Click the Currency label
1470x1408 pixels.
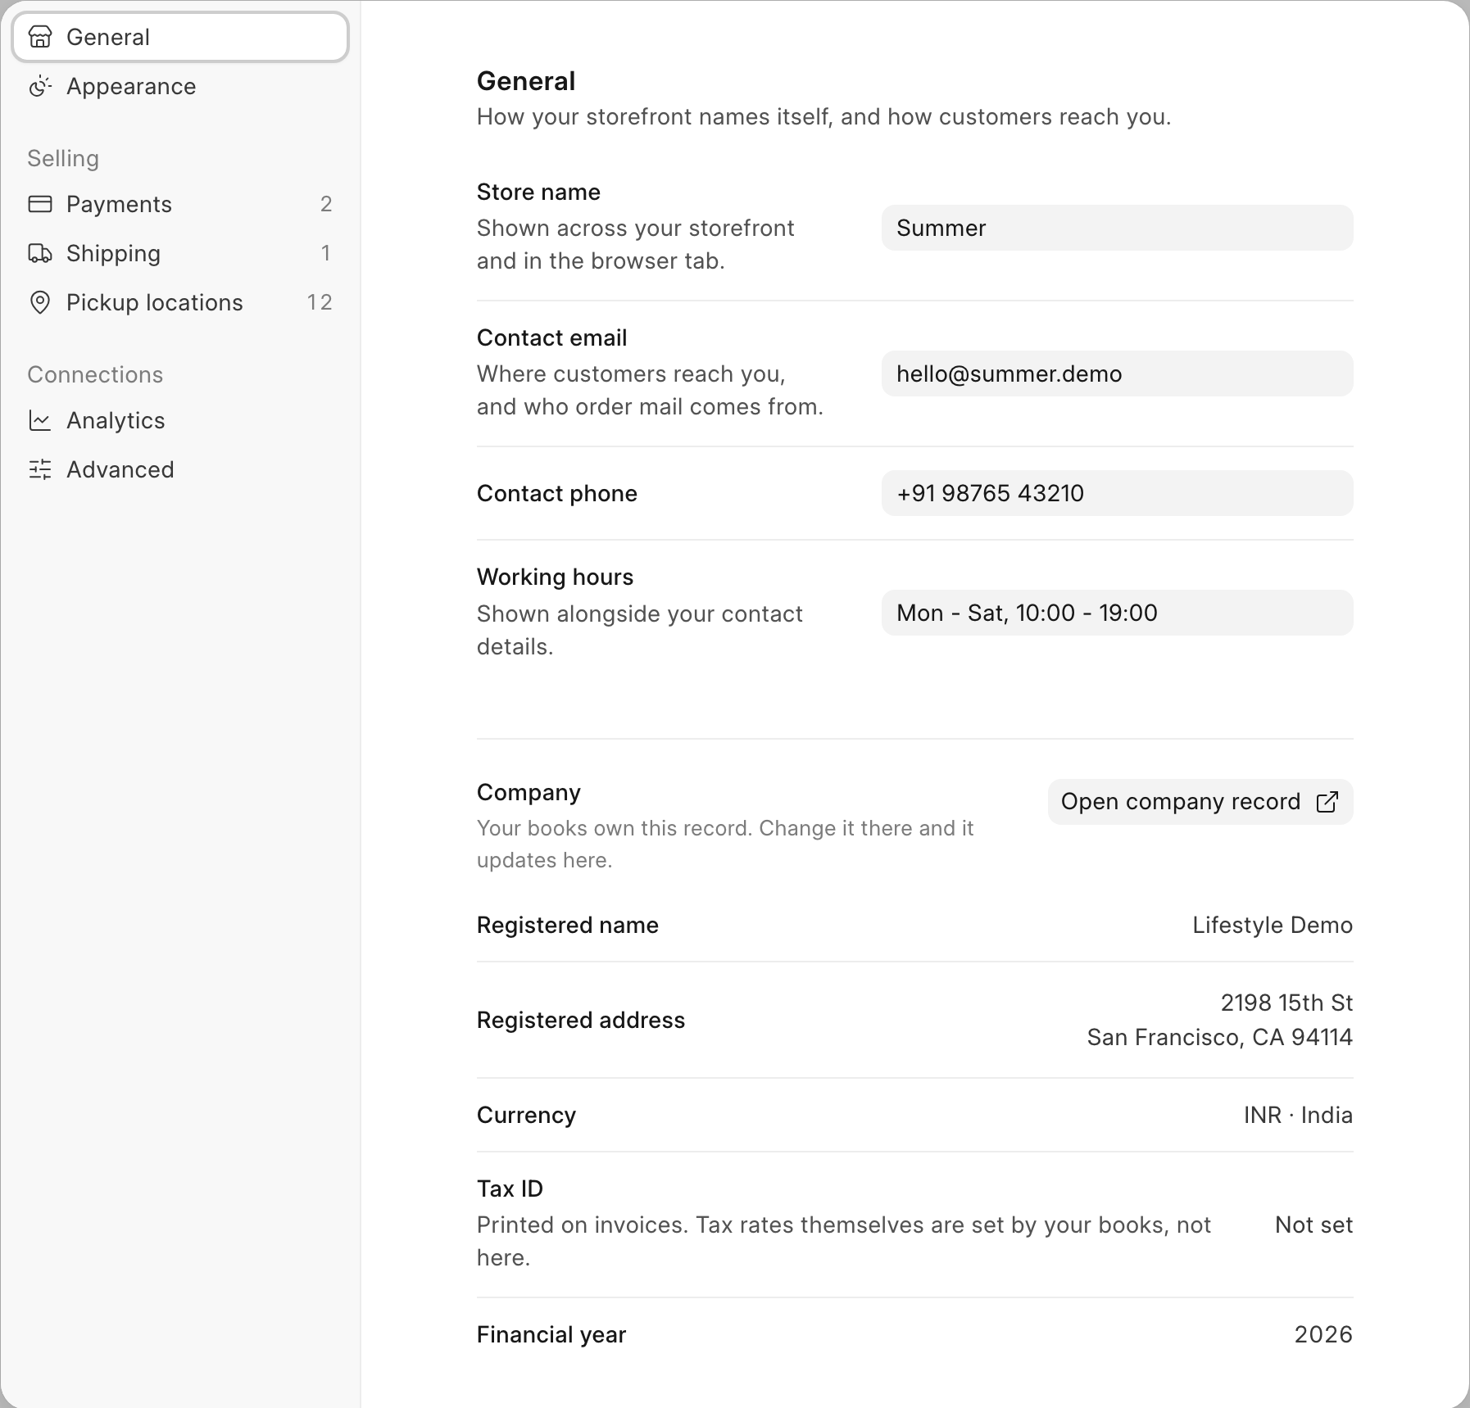(x=526, y=1115)
